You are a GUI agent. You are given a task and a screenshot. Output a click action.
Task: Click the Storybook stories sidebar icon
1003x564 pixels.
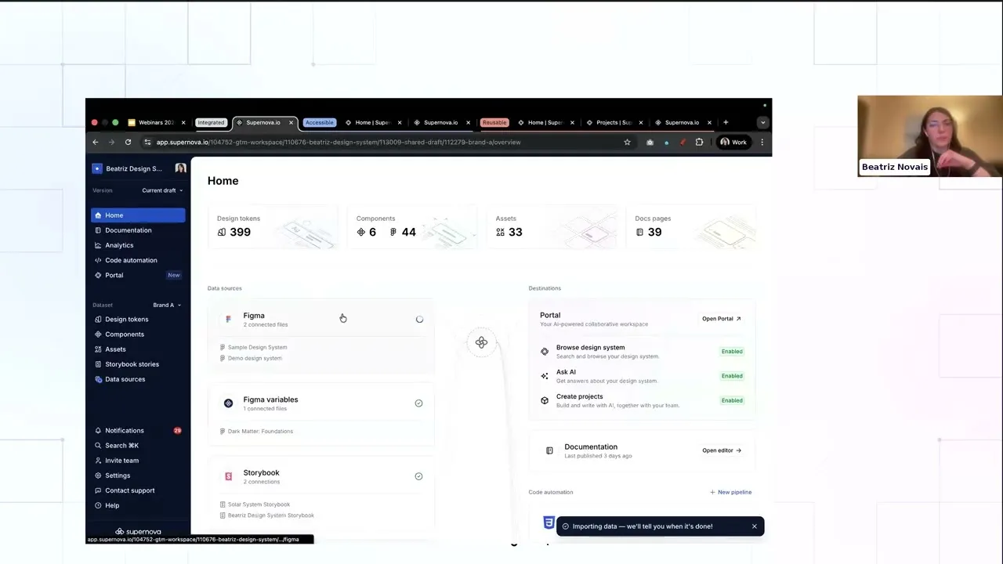click(98, 364)
